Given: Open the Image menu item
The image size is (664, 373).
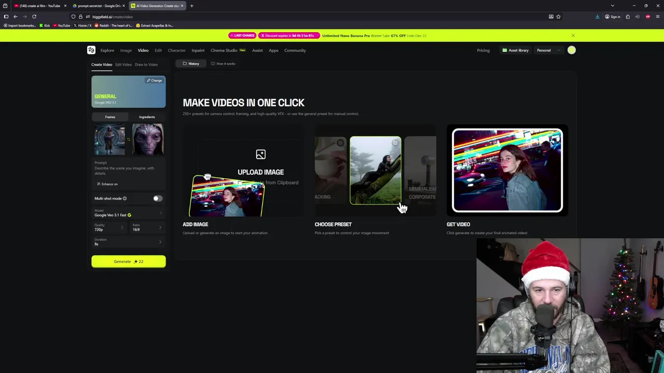Looking at the screenshot, I should [x=126, y=50].
